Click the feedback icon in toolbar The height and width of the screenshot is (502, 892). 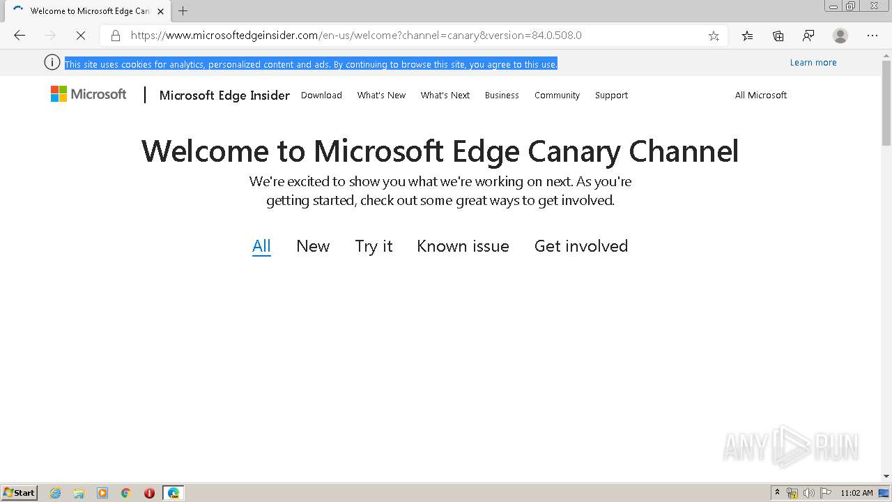point(808,36)
